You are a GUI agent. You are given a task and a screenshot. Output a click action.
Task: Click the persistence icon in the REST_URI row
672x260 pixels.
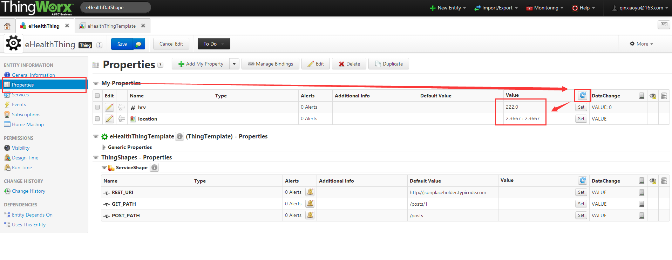(642, 192)
